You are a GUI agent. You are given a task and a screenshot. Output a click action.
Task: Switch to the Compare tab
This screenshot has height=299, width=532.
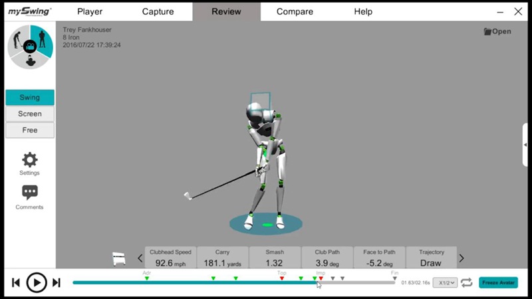(295, 11)
